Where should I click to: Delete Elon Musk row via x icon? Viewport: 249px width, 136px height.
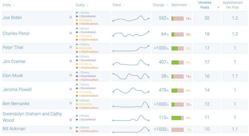click(71, 75)
